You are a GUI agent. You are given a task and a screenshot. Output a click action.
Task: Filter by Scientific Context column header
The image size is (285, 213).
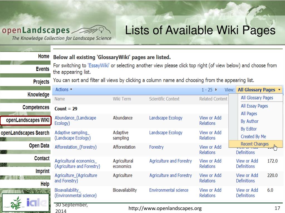[164, 99]
